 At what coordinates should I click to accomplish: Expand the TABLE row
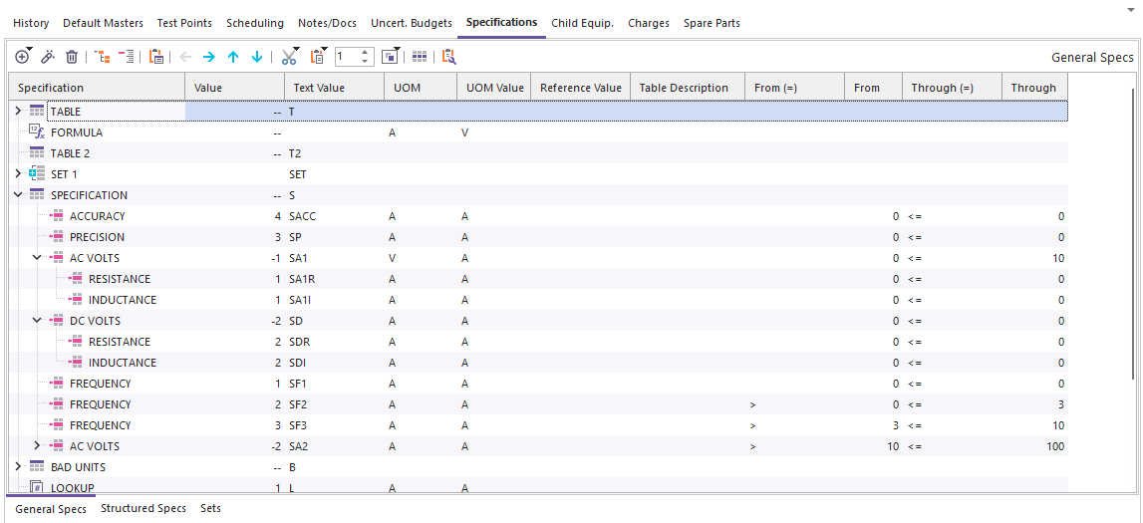(x=18, y=111)
